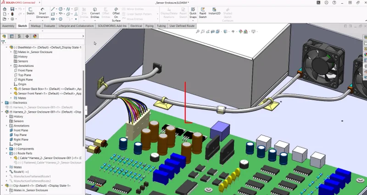Expand the Route Parts folder
The width and height of the screenshot is (367, 195).
(11, 153)
